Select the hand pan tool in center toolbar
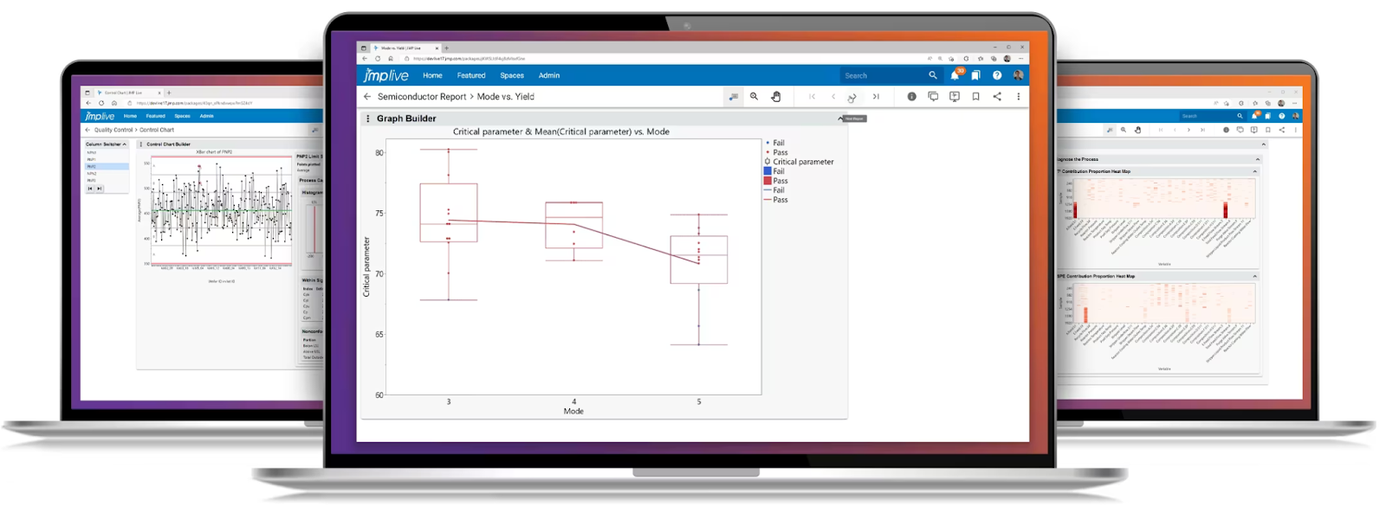Viewport: 1386px width, 513px height. pyautogui.click(x=776, y=97)
